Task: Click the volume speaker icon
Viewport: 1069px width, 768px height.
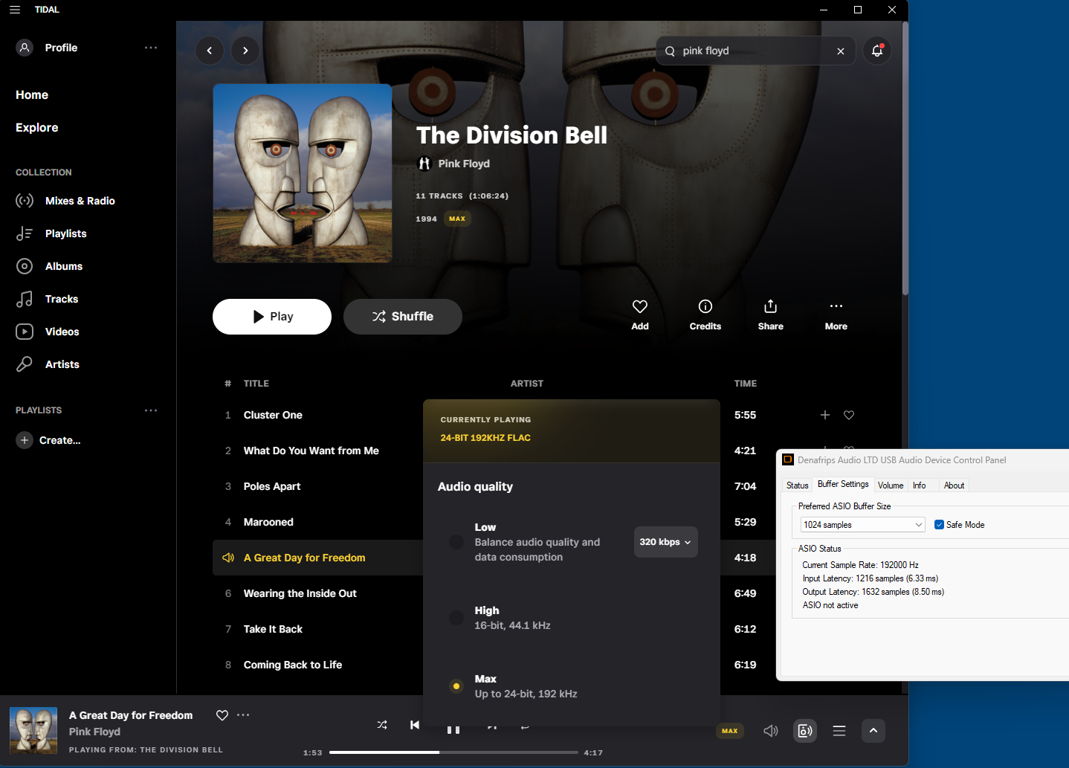Action: pos(771,731)
